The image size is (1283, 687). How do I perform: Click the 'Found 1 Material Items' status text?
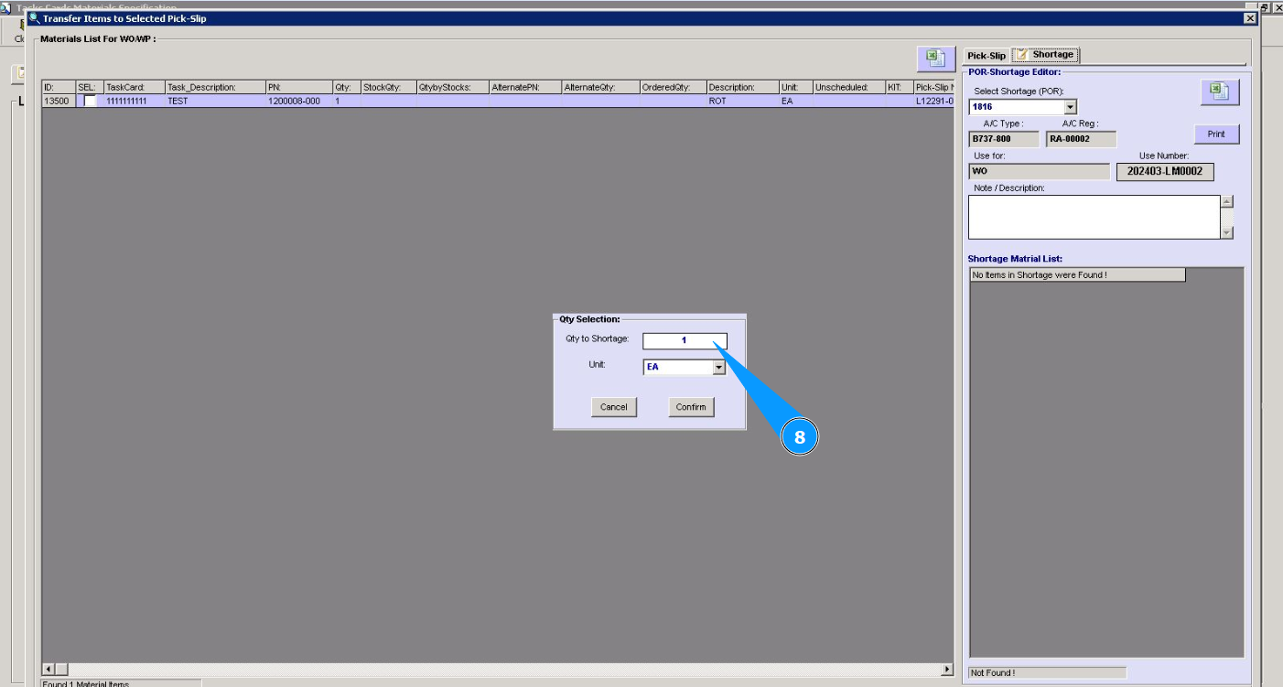click(x=86, y=684)
